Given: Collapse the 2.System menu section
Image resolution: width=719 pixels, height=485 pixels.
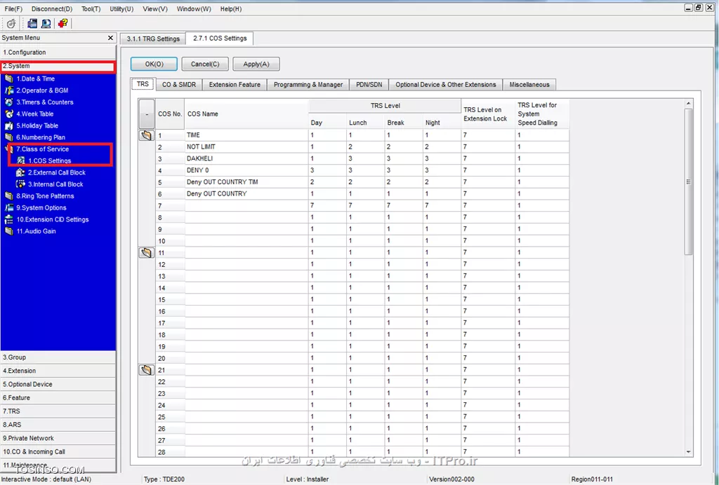Looking at the screenshot, I should (58, 66).
